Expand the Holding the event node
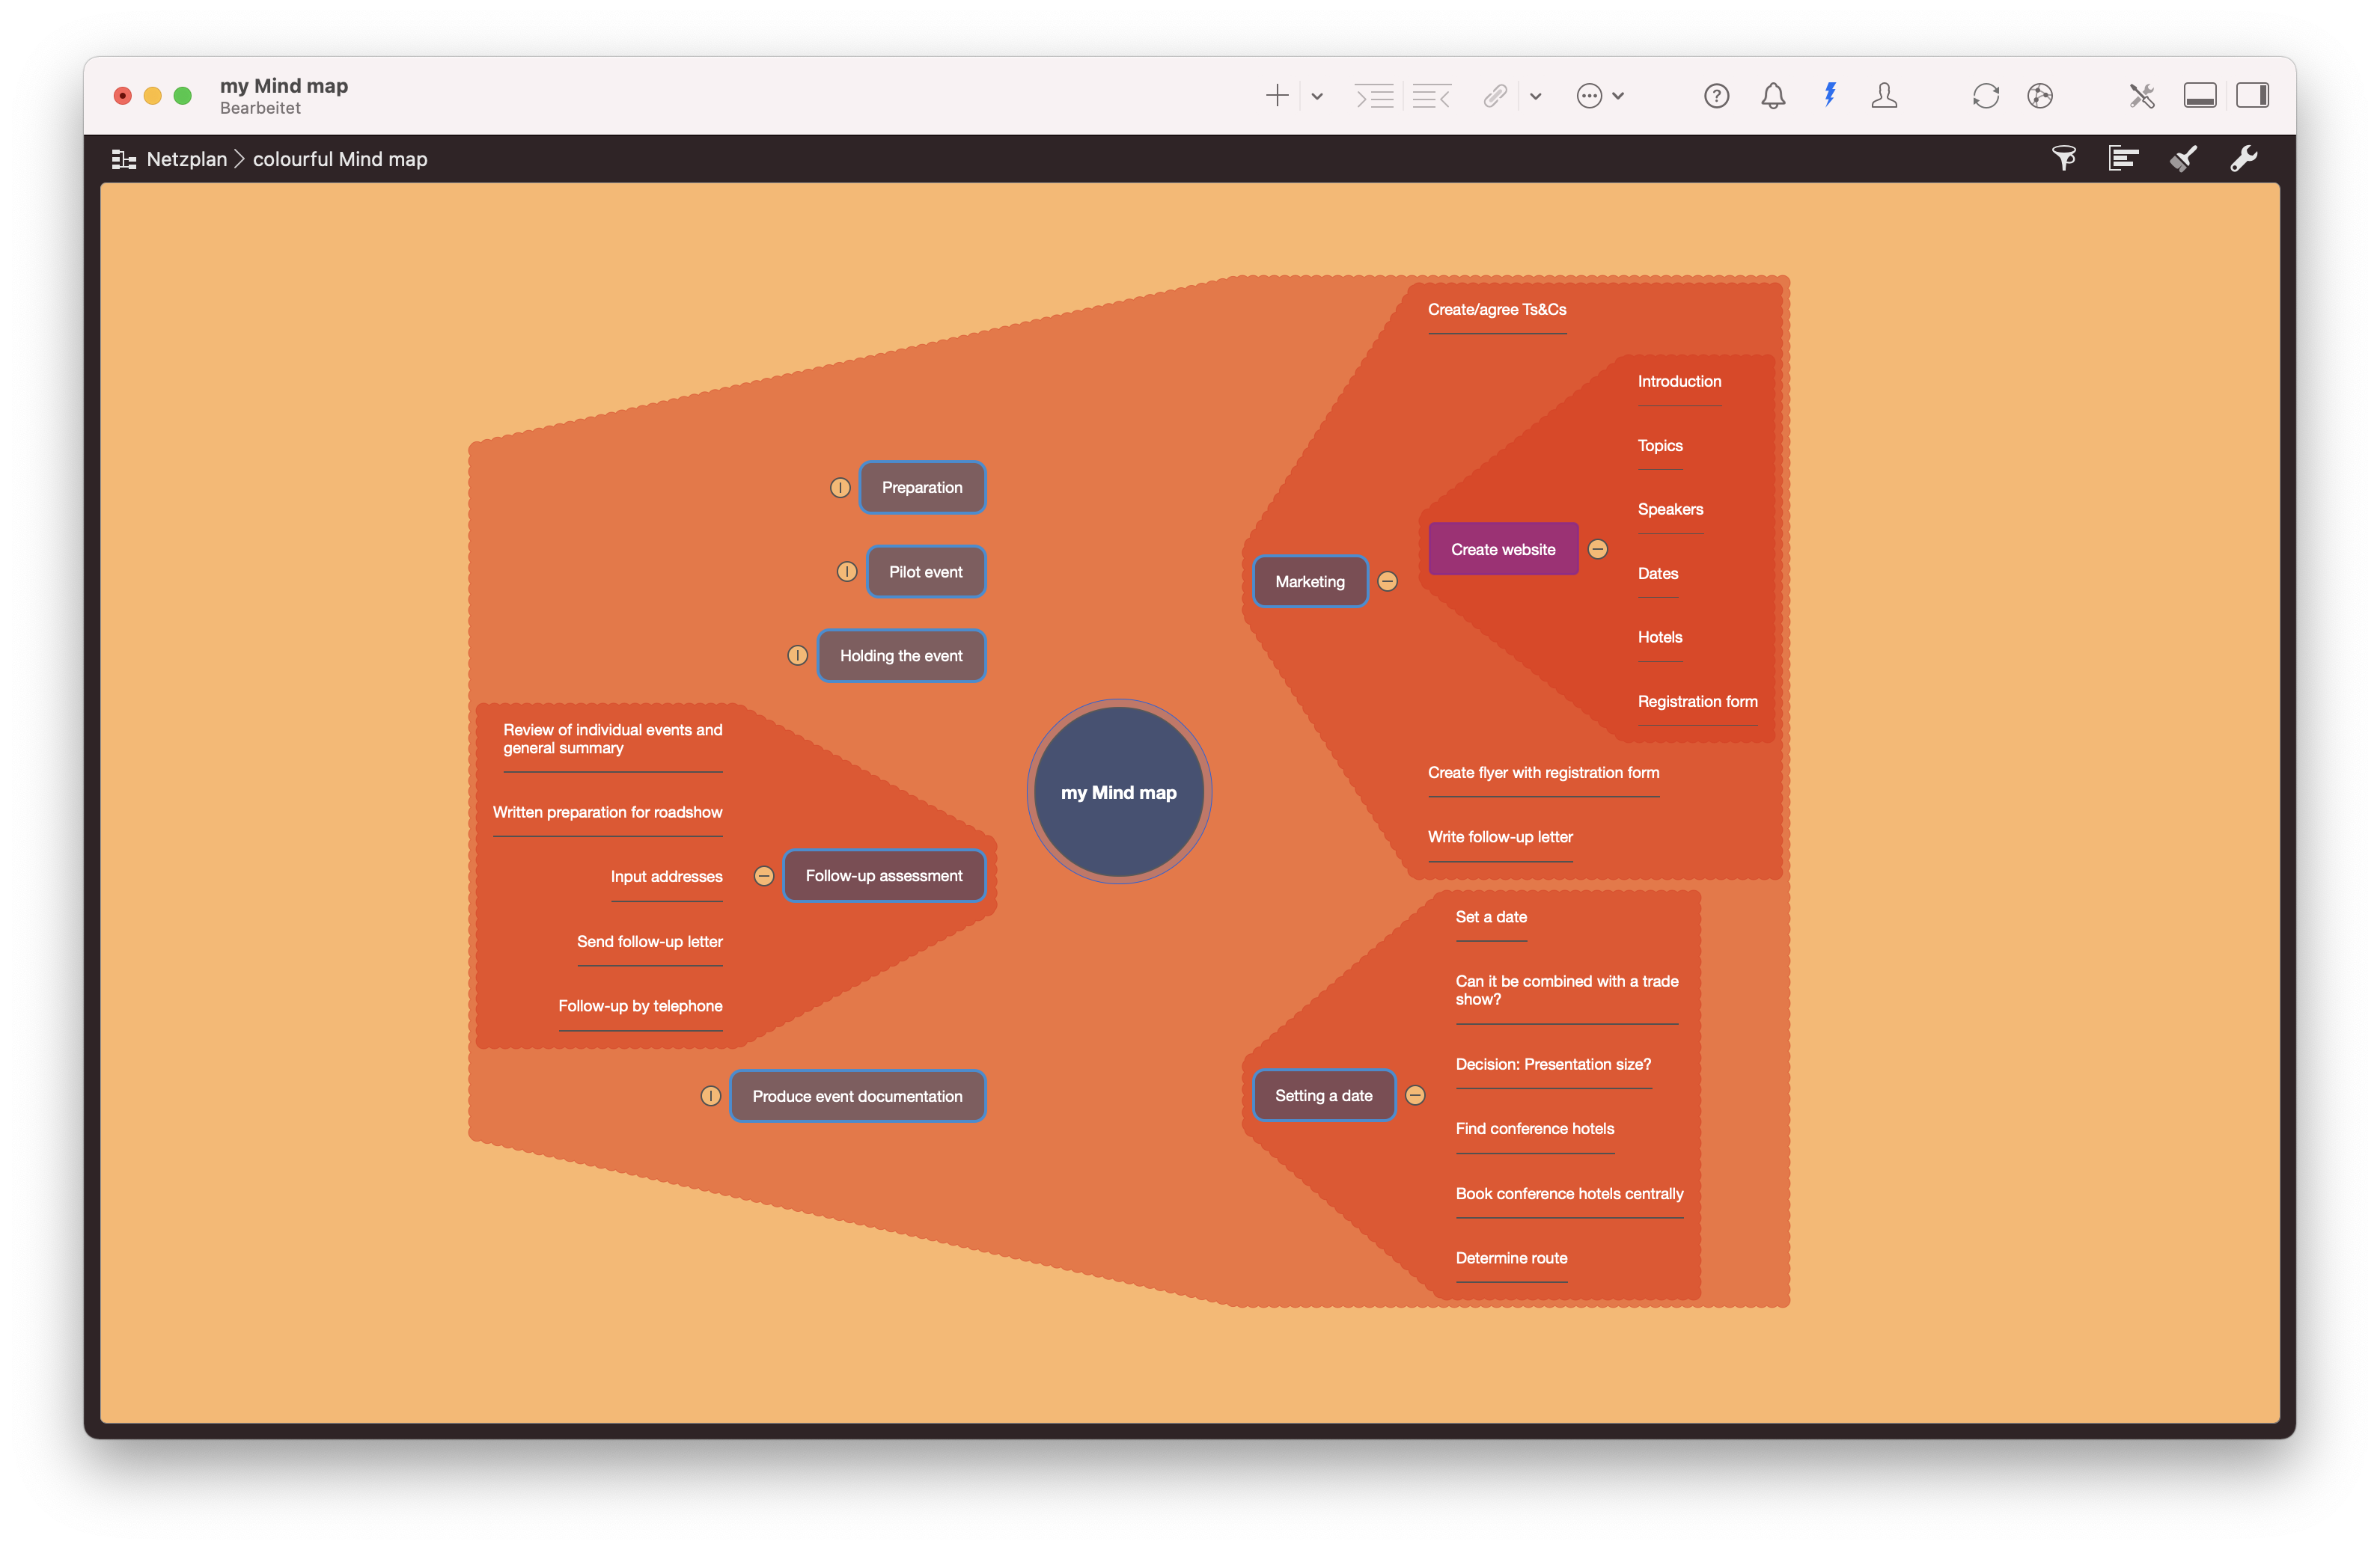 pos(797,655)
